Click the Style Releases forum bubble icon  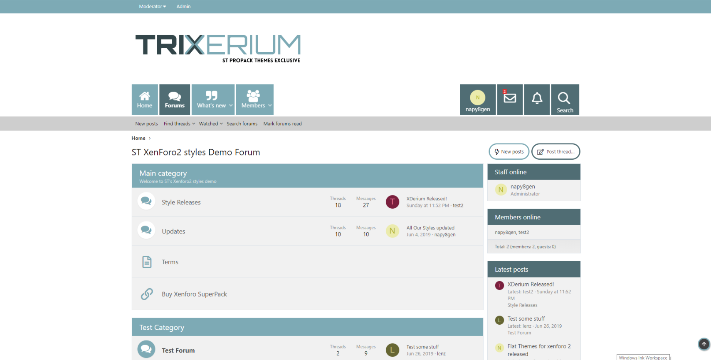146,201
